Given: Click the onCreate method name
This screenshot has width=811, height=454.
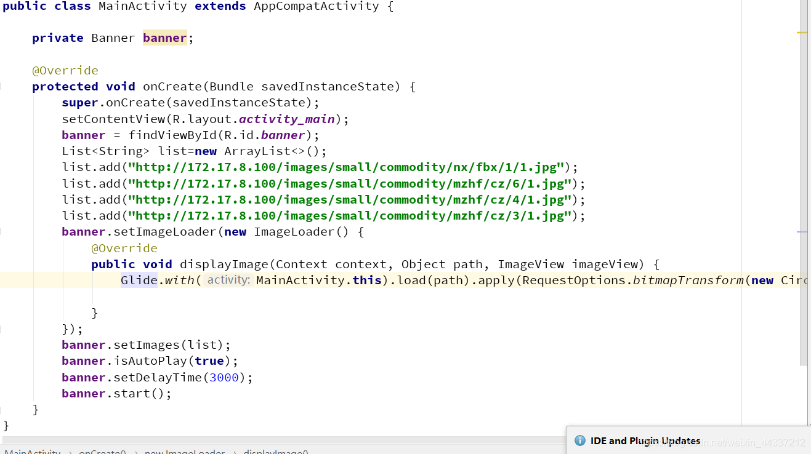Looking at the screenshot, I should coord(172,87).
